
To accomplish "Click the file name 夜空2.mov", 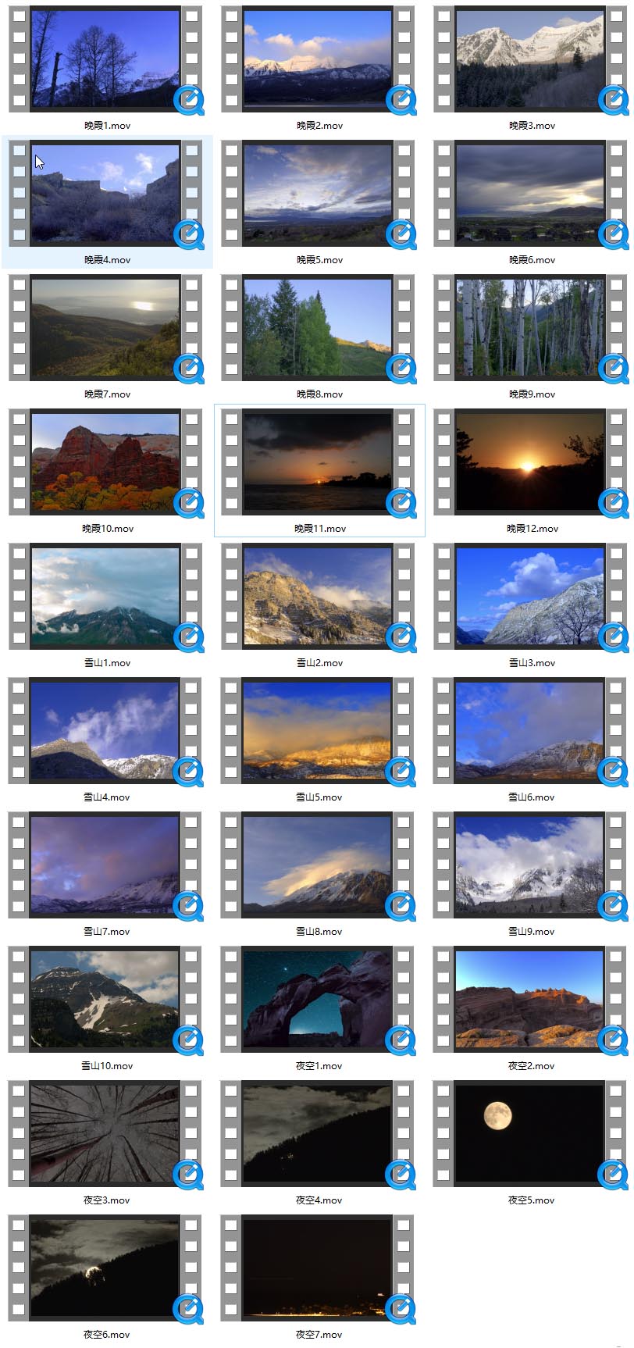I will (532, 1066).
